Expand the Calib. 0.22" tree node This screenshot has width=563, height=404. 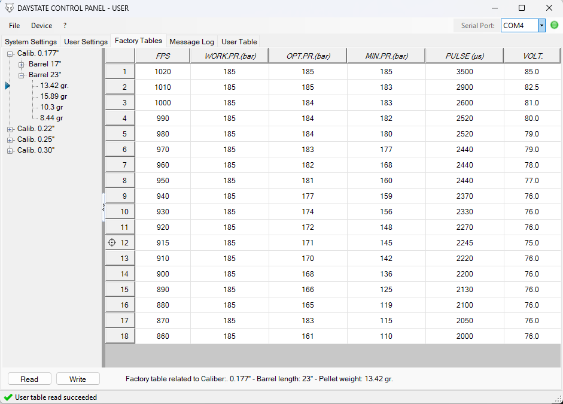coord(10,129)
